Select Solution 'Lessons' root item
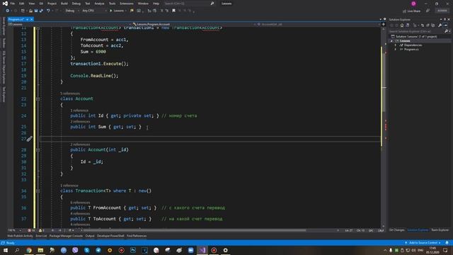The image size is (453, 255). tap(416, 36)
